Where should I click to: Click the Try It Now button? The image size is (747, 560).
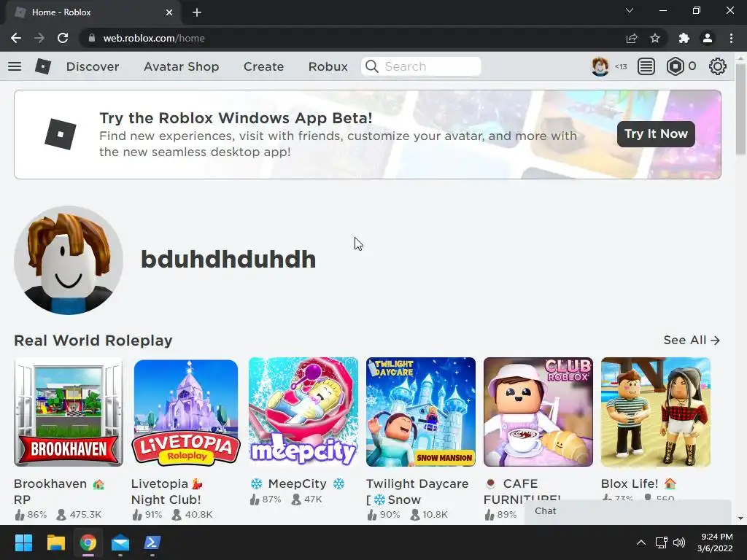(656, 134)
